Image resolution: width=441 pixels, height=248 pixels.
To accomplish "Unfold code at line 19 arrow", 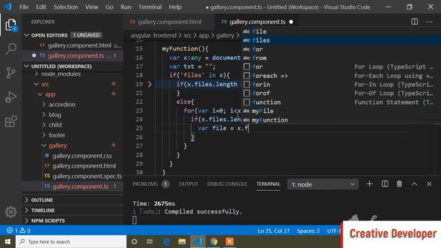I will coord(150,84).
